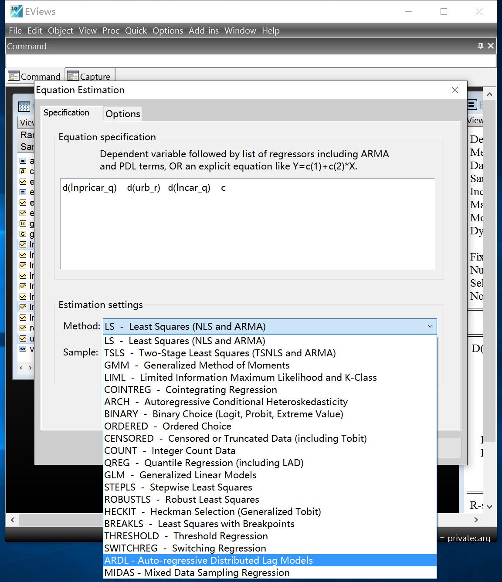Screen dimensions: 502x582
Task: Open the Help menu
Action: tap(271, 30)
